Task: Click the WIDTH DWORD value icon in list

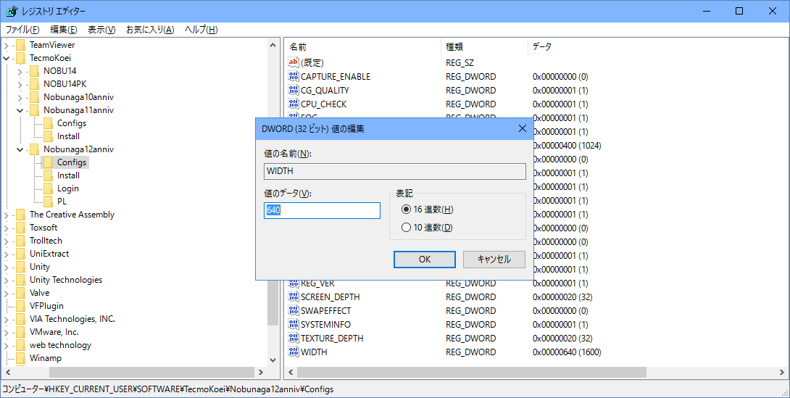Action: [294, 352]
